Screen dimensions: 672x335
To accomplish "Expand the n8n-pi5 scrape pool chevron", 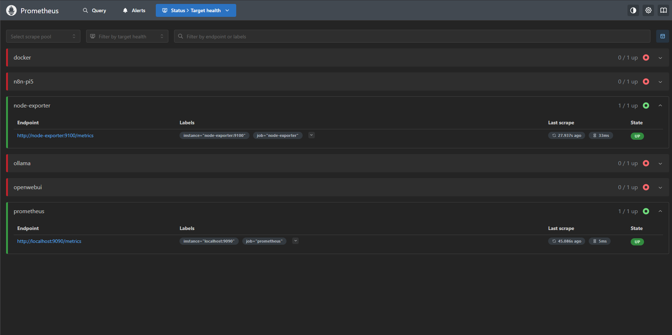I will [x=660, y=82].
